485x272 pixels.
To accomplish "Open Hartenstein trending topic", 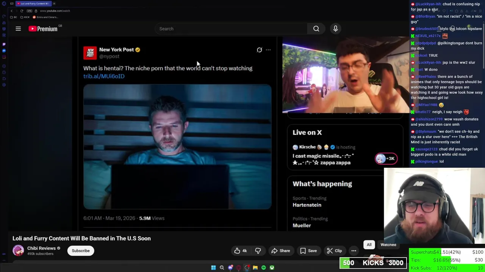I will pyautogui.click(x=307, y=205).
